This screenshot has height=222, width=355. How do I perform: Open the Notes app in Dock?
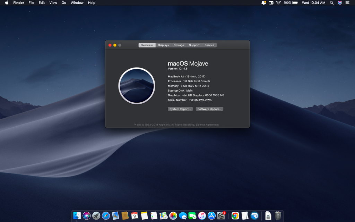pos(144,216)
